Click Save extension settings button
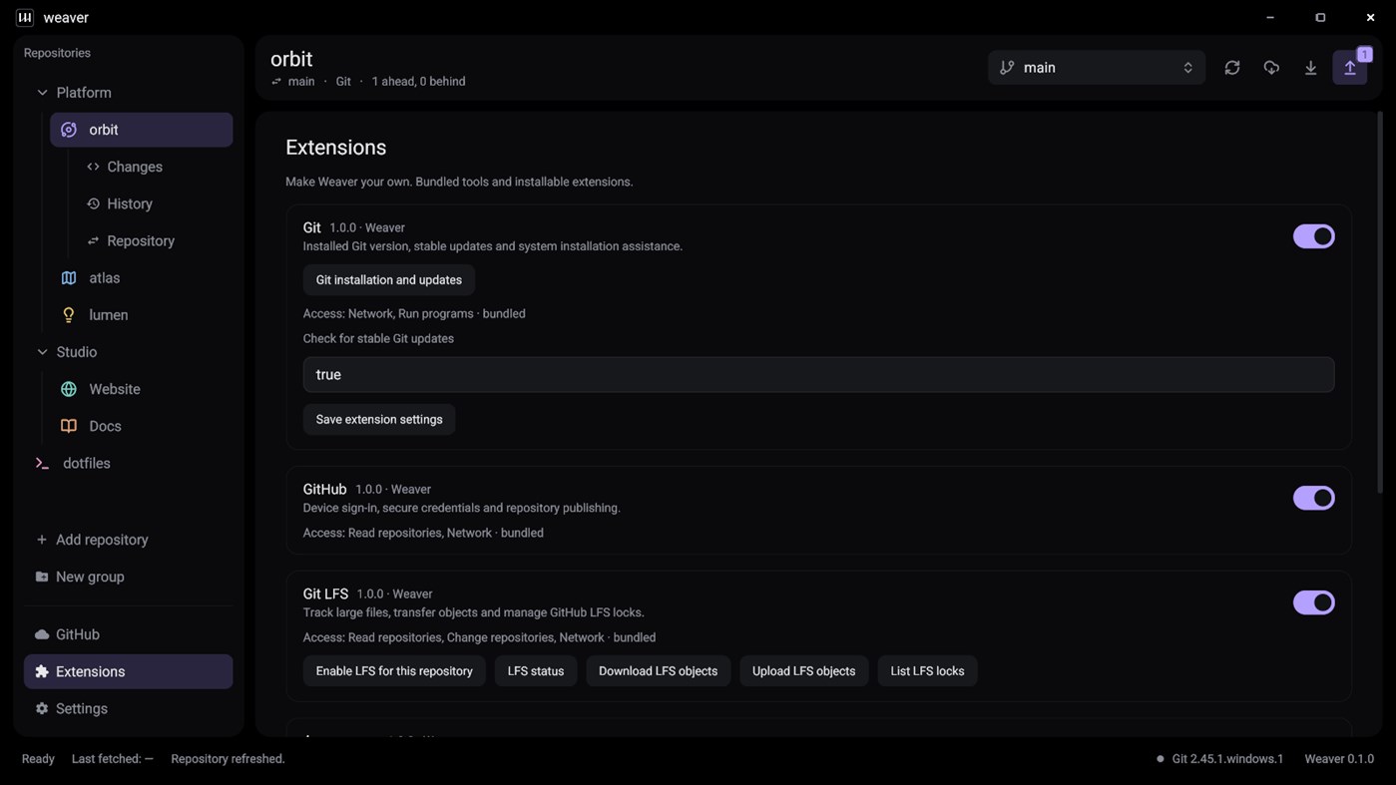 (379, 420)
